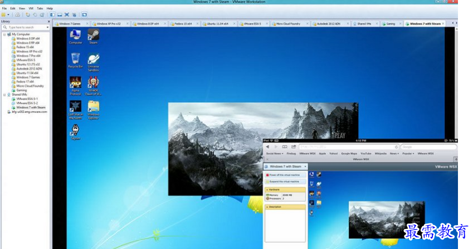Toggle the library sidebar view icon
Image resolution: width=473 pixels, height=249 pixels.
(52, 14)
